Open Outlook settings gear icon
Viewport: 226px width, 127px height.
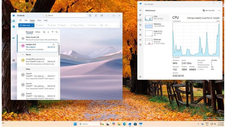pos(102,15)
